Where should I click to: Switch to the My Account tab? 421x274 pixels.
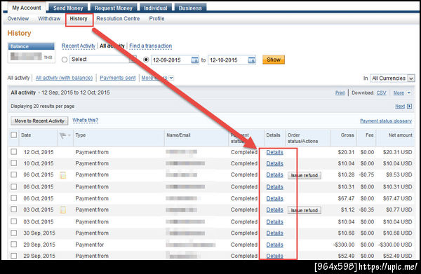click(27, 8)
